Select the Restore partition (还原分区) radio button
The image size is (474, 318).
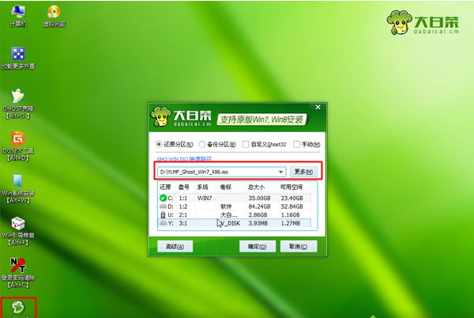point(159,144)
